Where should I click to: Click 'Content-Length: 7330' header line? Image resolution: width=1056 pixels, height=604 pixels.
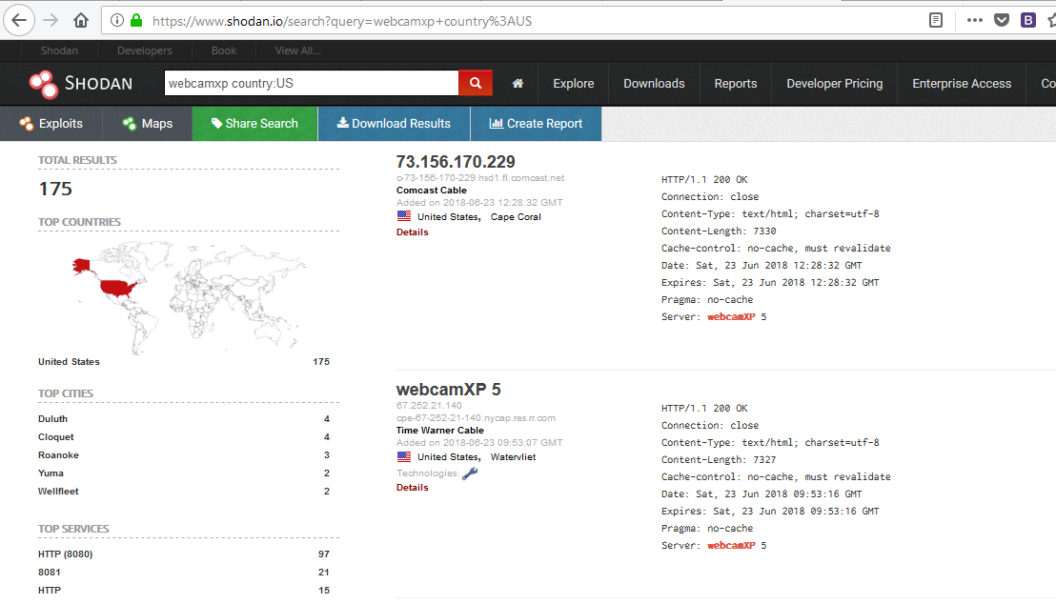click(x=719, y=231)
